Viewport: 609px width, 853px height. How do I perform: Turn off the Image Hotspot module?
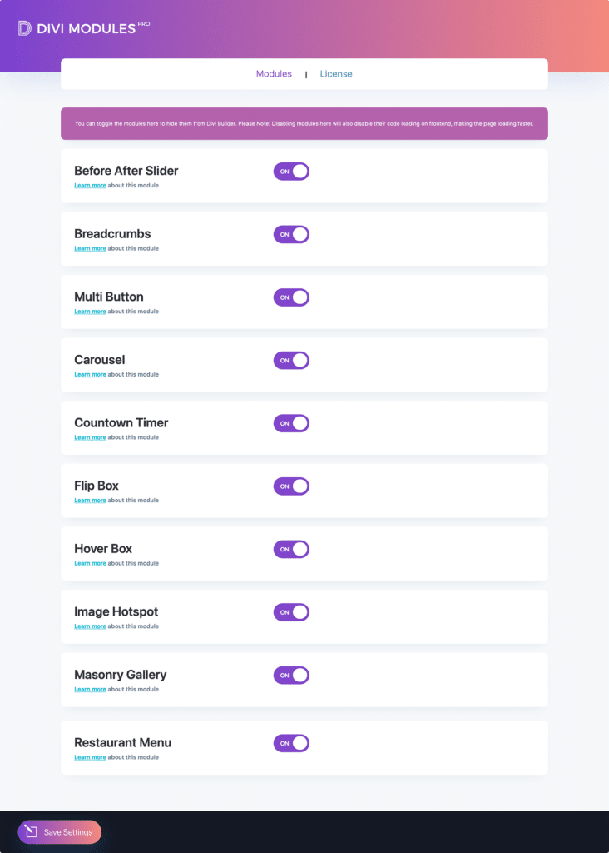291,612
